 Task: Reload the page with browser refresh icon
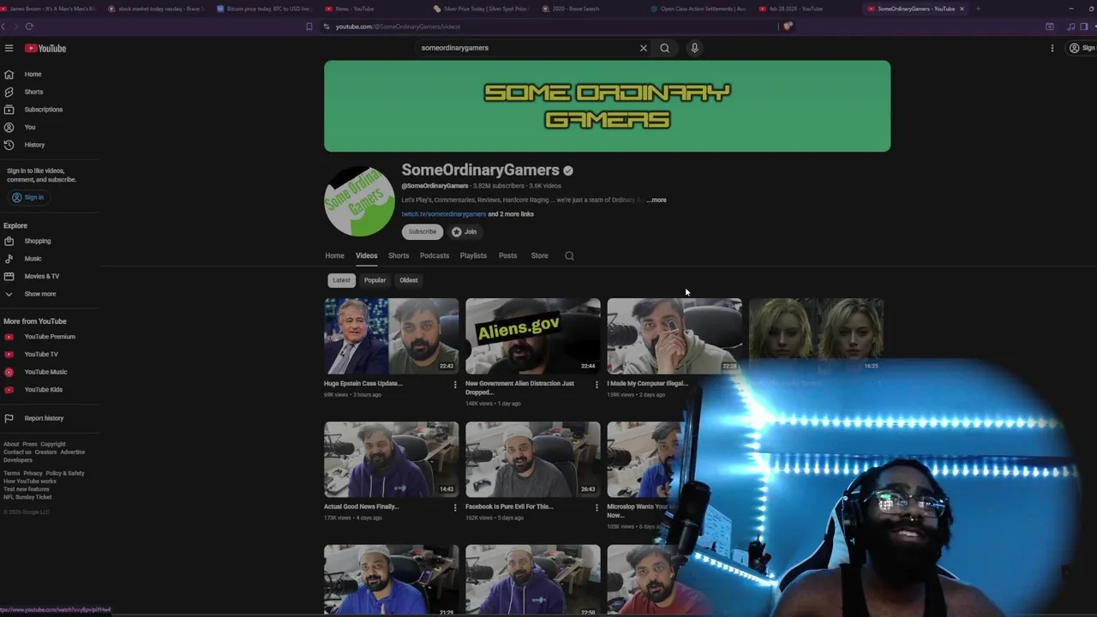pyautogui.click(x=28, y=27)
